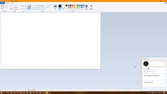Click the Cut scissors button
The width and height of the screenshot is (167, 94).
pyautogui.click(x=6, y=5)
